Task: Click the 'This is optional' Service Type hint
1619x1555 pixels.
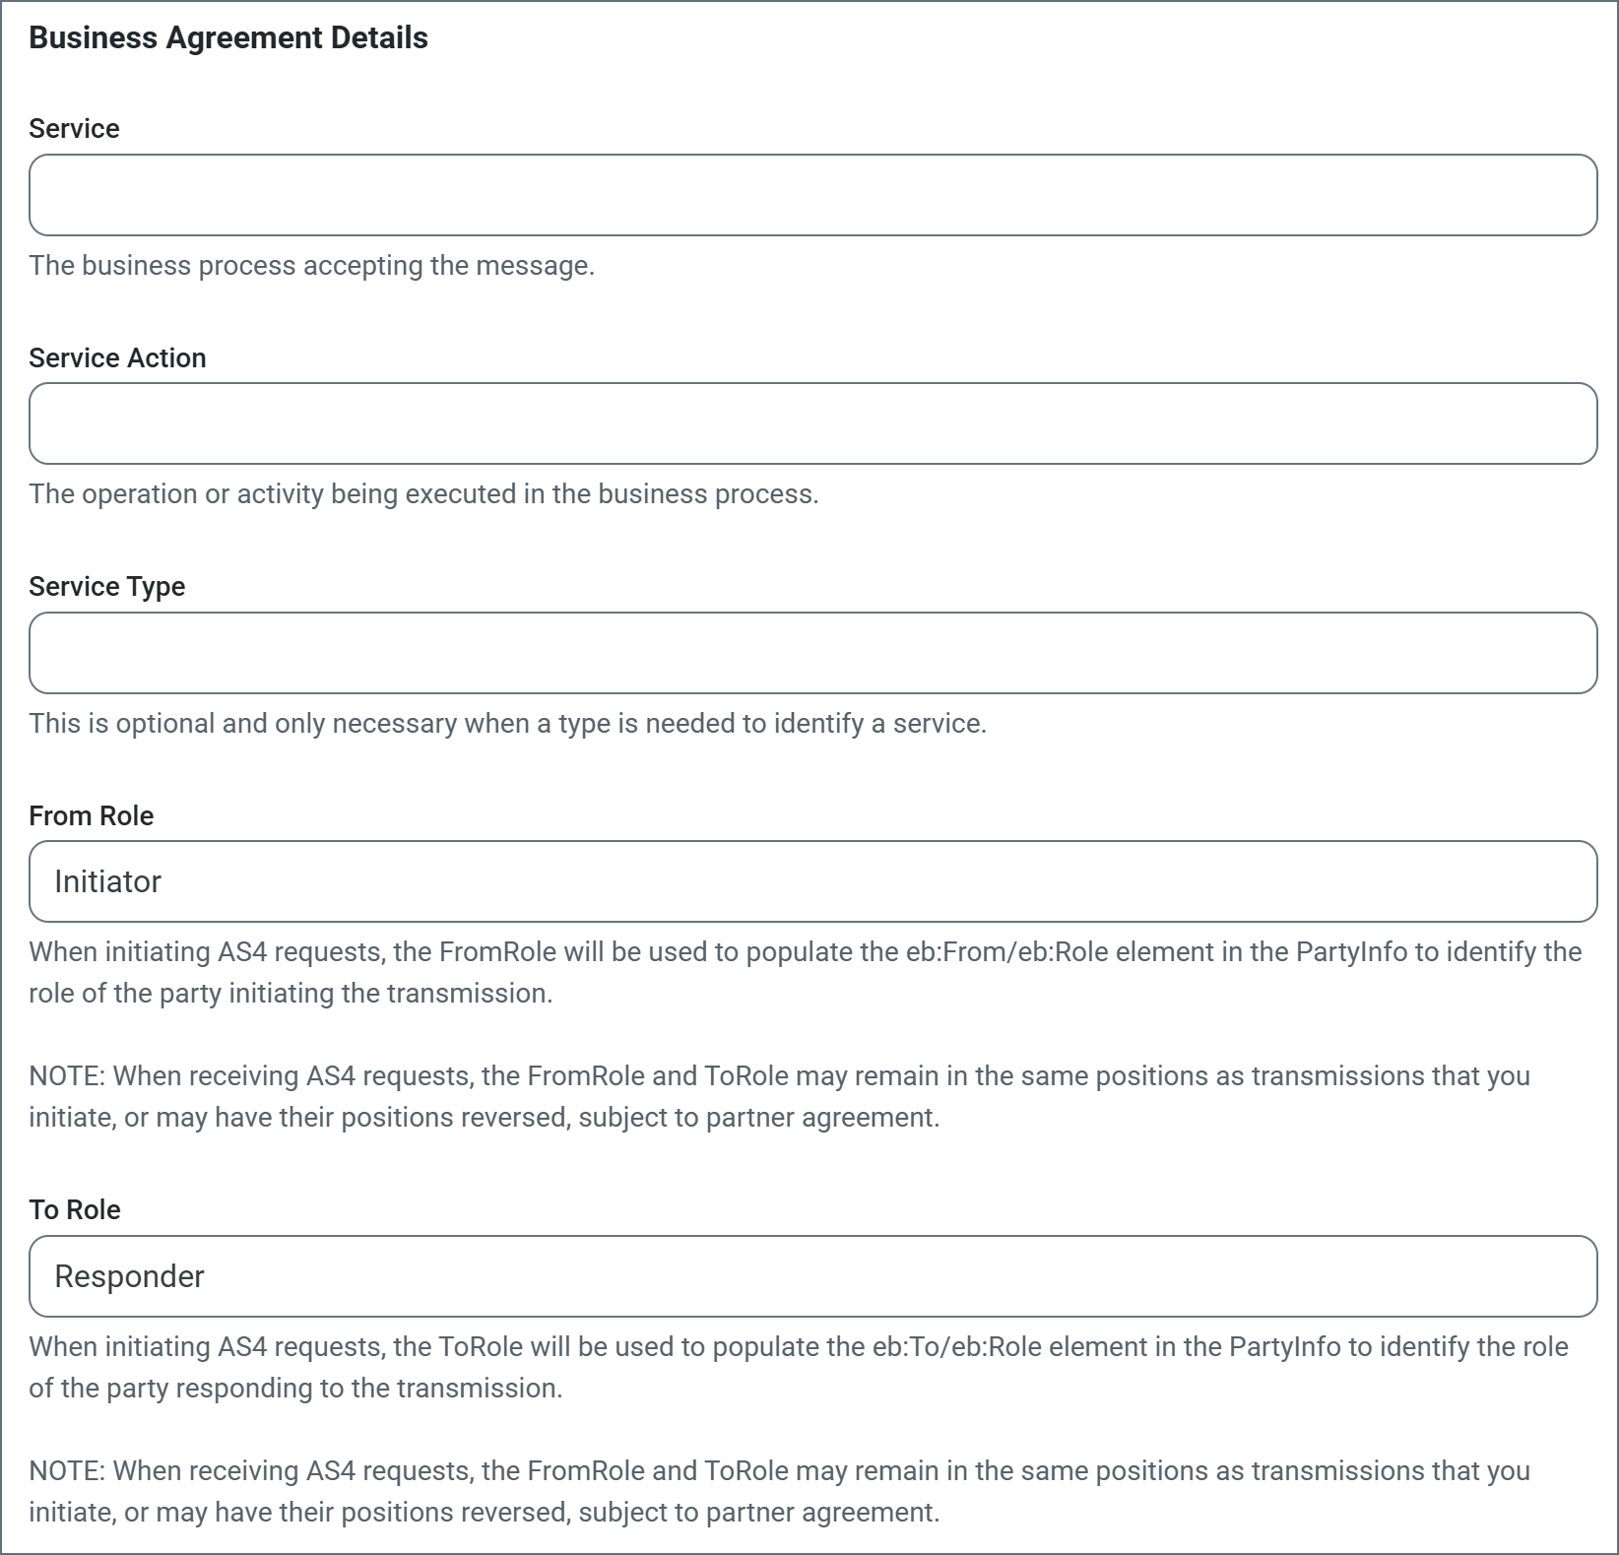Action: click(x=507, y=724)
